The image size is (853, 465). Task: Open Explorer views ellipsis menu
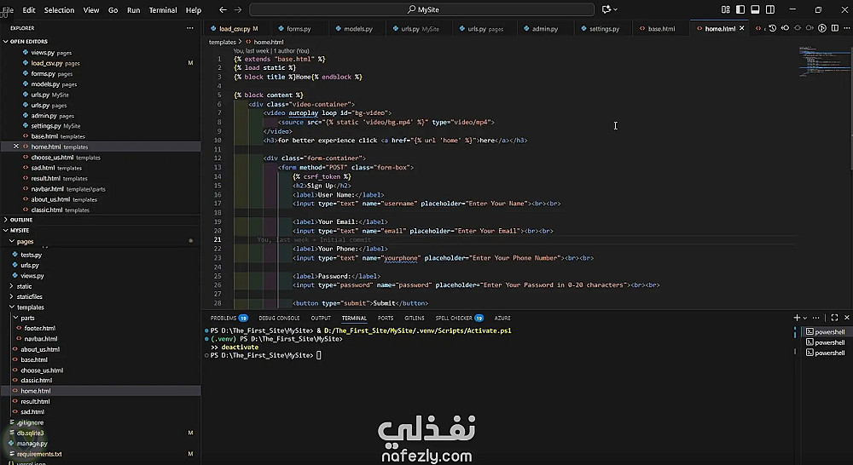coord(190,28)
